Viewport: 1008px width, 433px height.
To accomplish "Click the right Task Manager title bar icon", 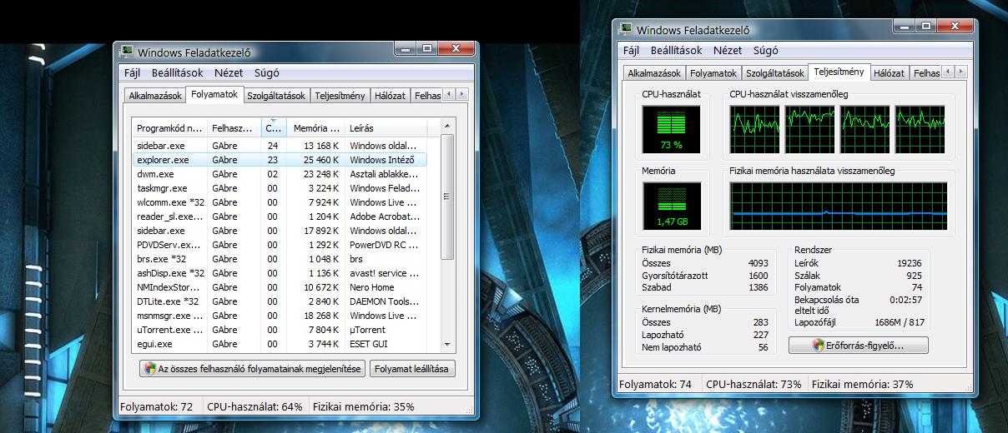I will coord(627,29).
